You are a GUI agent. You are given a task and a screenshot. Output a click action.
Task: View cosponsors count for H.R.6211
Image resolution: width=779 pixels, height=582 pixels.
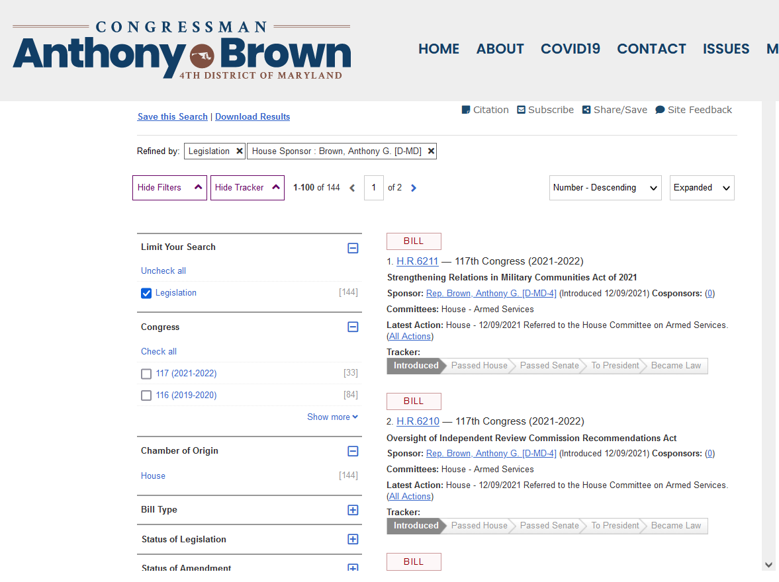(710, 294)
